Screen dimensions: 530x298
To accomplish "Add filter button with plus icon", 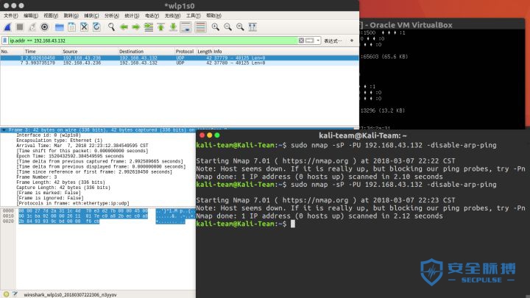I will click(352, 40).
